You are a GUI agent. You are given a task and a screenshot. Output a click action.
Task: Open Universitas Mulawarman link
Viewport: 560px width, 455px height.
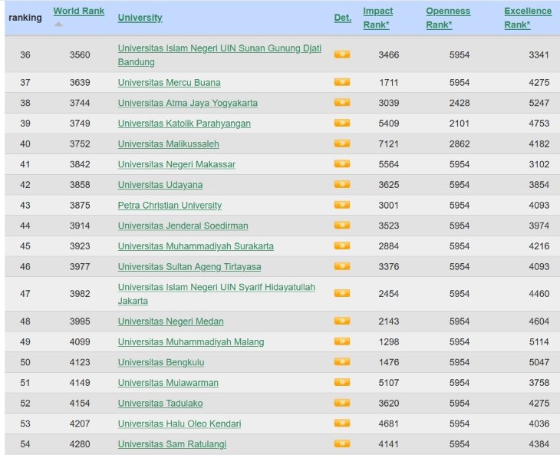coord(168,383)
